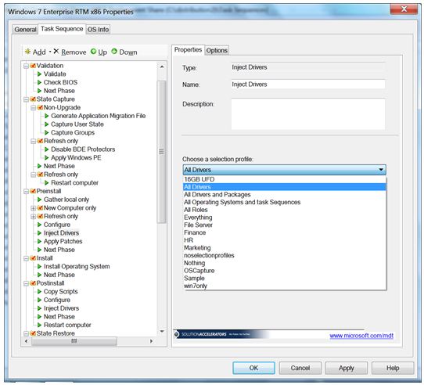This screenshot has width=424, height=385.
Task: Click the green arrow beside Apply Windows PE
Action: click(x=46, y=157)
